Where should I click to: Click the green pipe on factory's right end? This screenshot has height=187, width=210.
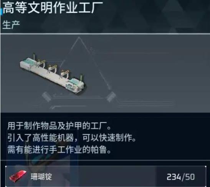pyautogui.click(x=81, y=77)
